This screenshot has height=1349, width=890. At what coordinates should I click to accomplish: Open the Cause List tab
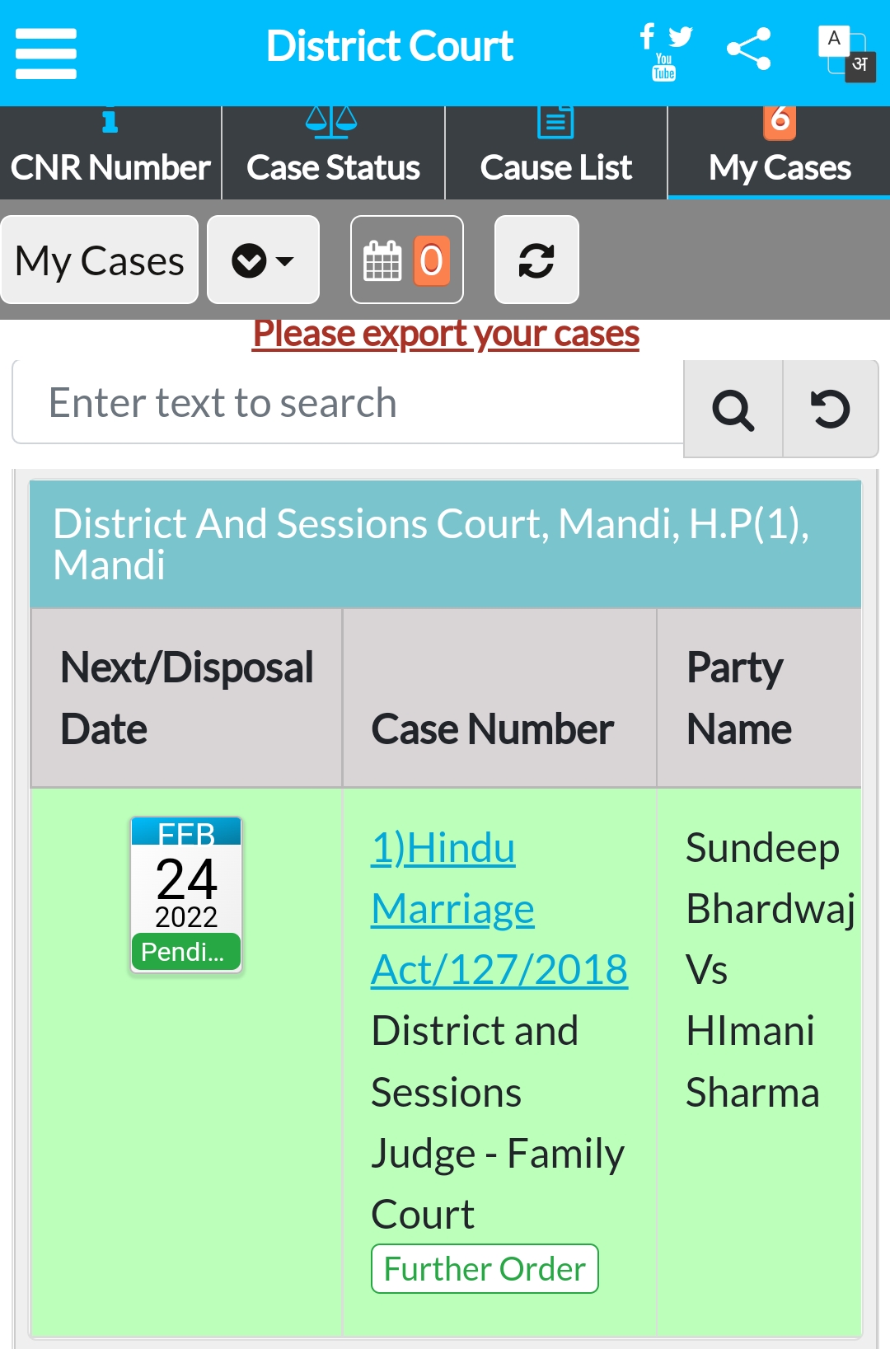point(556,153)
